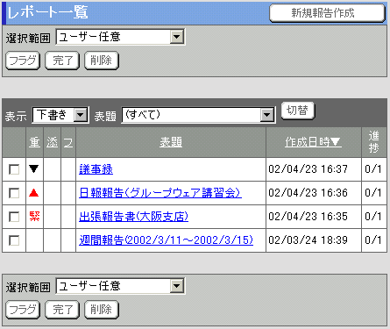Click date 02/03/24 18:39
The image size is (390, 329).
[308, 240]
